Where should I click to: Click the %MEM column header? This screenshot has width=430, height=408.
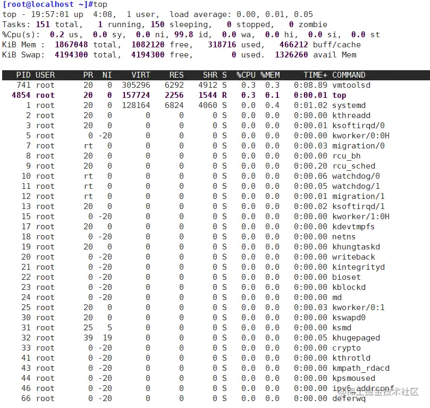(x=270, y=75)
